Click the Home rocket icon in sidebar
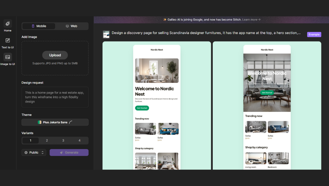 [x=8, y=24]
